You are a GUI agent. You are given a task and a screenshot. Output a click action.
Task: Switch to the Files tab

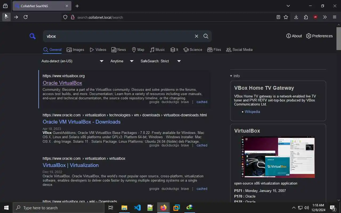point(214,50)
